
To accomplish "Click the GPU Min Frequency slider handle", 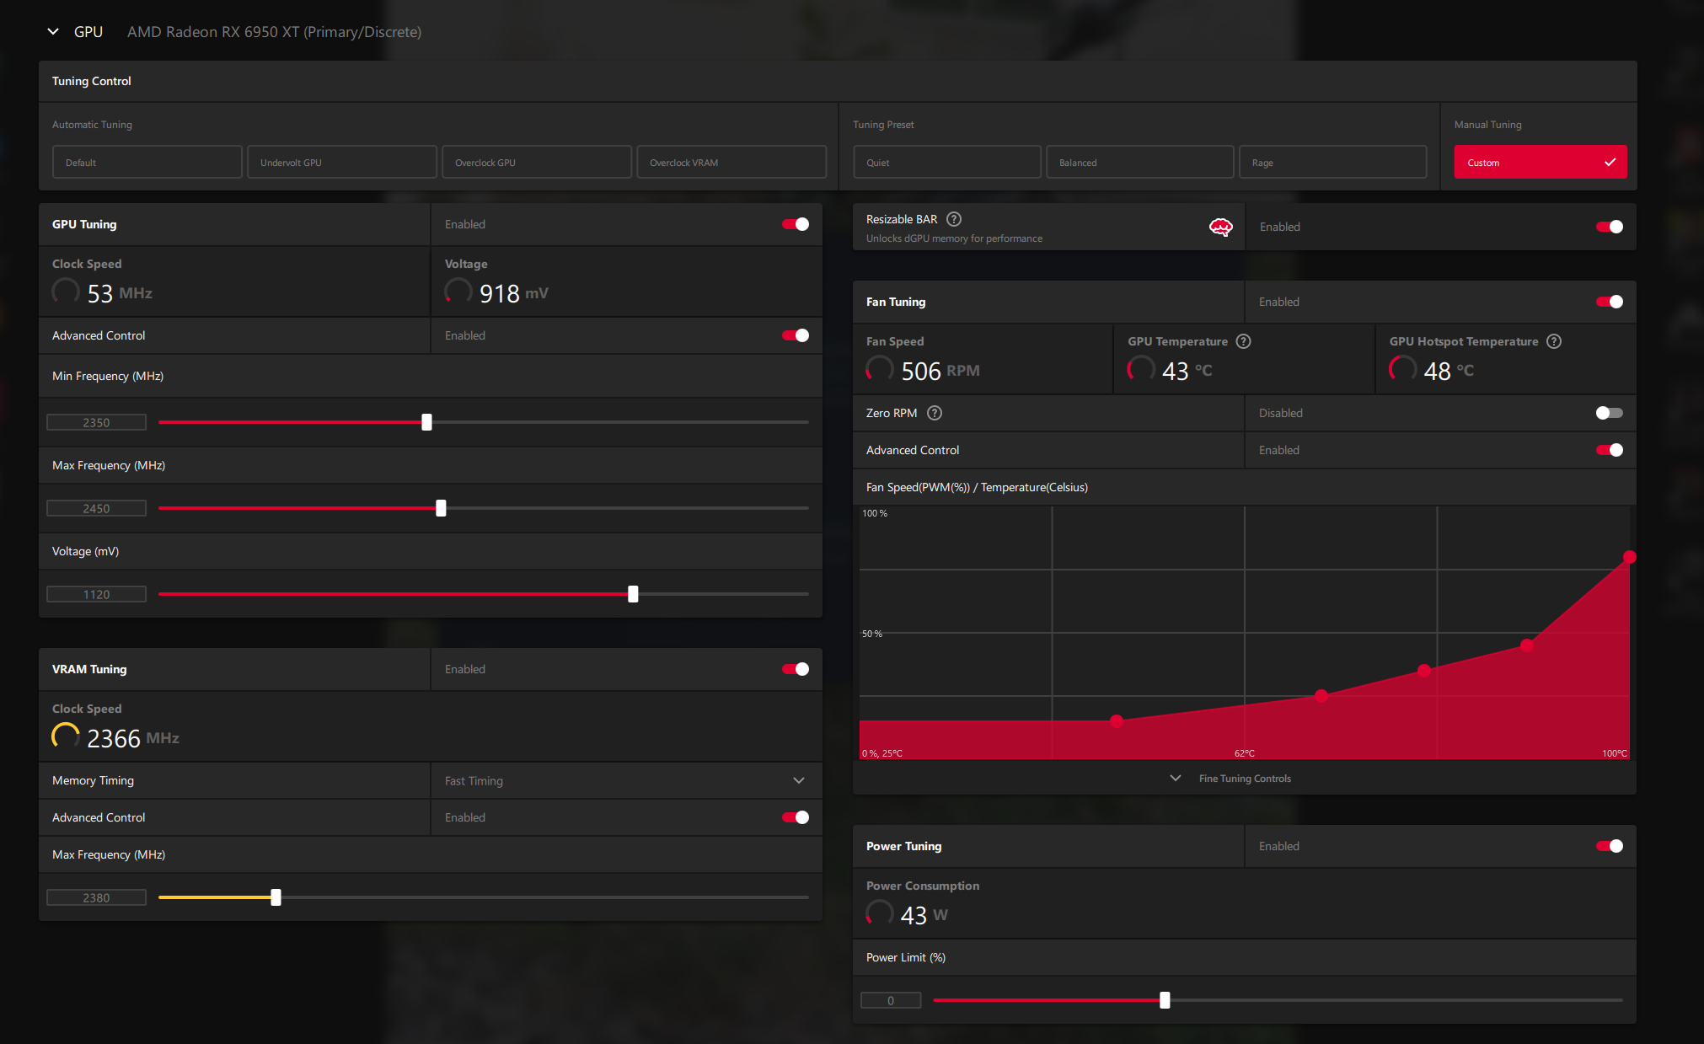I will pyautogui.click(x=427, y=422).
